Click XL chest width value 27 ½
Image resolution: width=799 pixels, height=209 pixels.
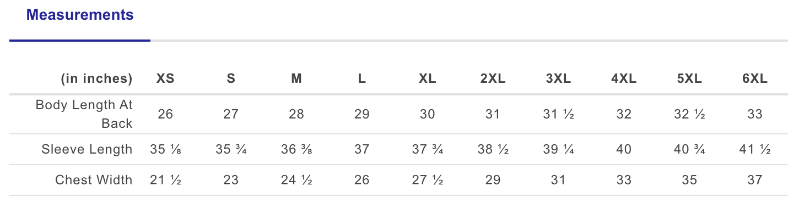pos(427,180)
